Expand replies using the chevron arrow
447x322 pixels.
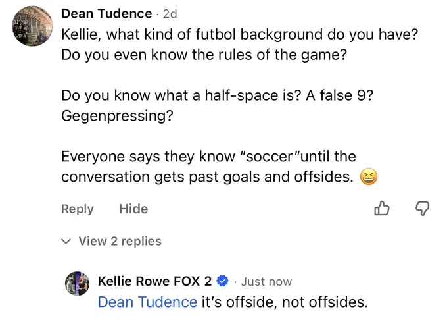(66, 242)
